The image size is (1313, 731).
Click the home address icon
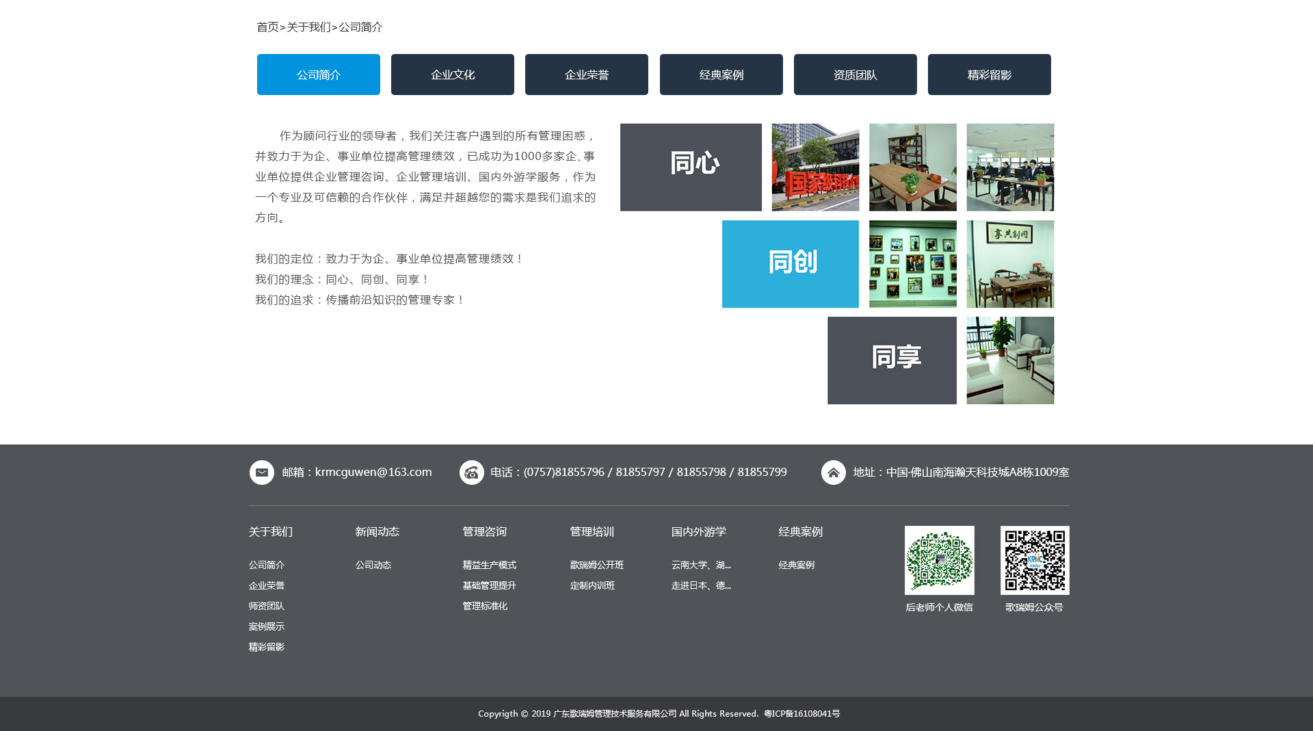[x=833, y=473]
